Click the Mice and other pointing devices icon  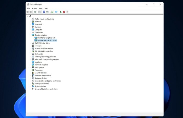pos(33,59)
